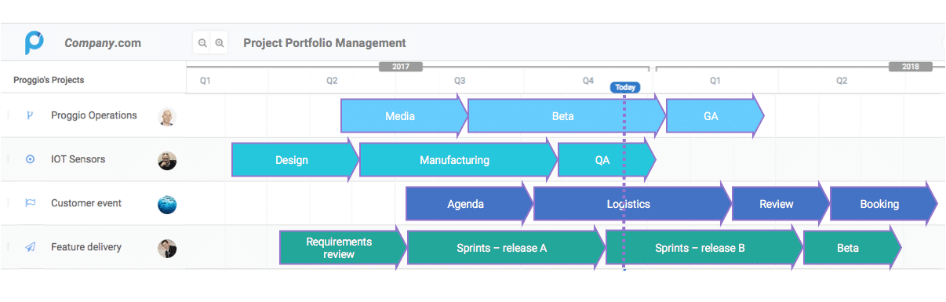Select the 2017 year label
This screenshot has height=302, width=946.
(401, 67)
